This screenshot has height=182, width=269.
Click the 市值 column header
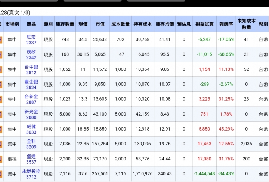pos(100,24)
